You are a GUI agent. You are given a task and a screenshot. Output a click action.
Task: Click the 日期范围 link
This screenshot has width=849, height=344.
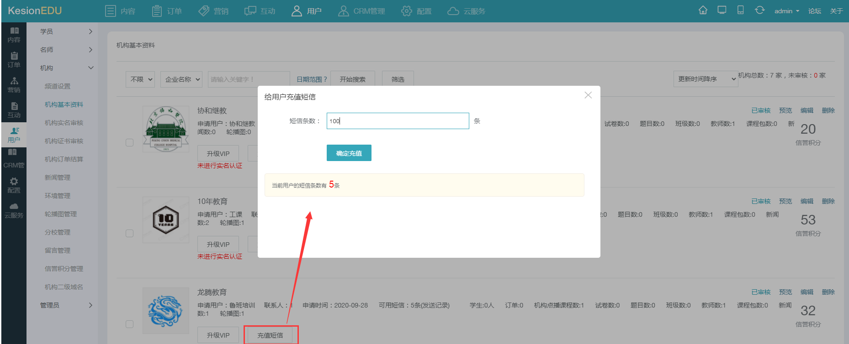(312, 79)
